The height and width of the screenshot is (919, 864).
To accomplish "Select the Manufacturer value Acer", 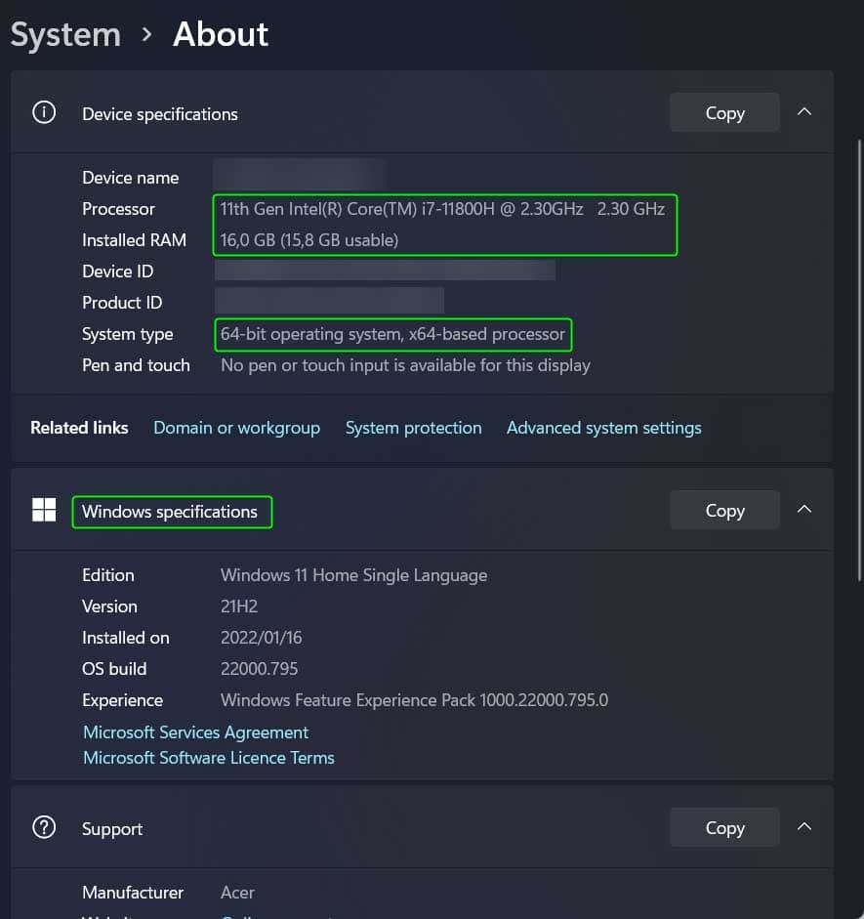I will click(237, 893).
